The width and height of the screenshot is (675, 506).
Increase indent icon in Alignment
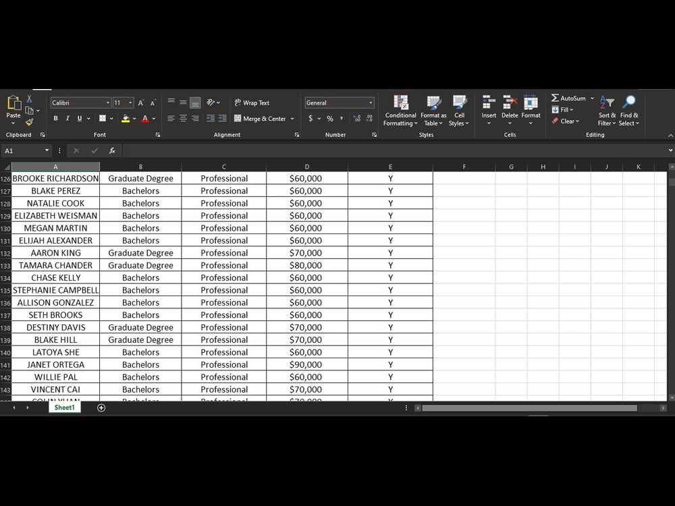pos(223,118)
